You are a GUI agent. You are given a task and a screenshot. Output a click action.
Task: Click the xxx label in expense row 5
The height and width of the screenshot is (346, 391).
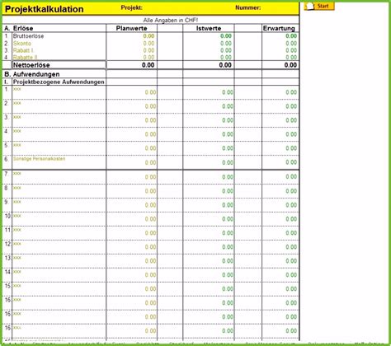tap(17, 145)
